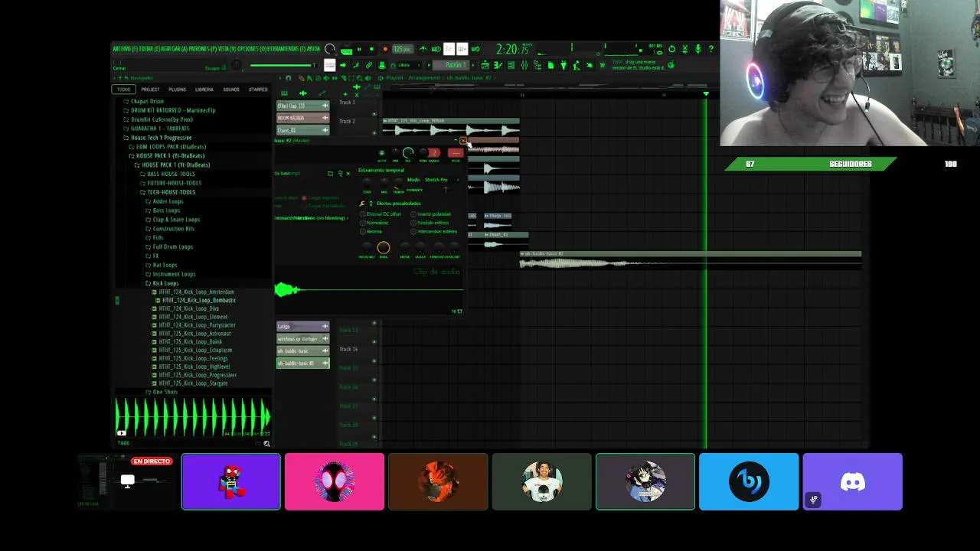The image size is (980, 551).
Task: Open the Patrón 1 pattern selector
Action: pos(456,65)
